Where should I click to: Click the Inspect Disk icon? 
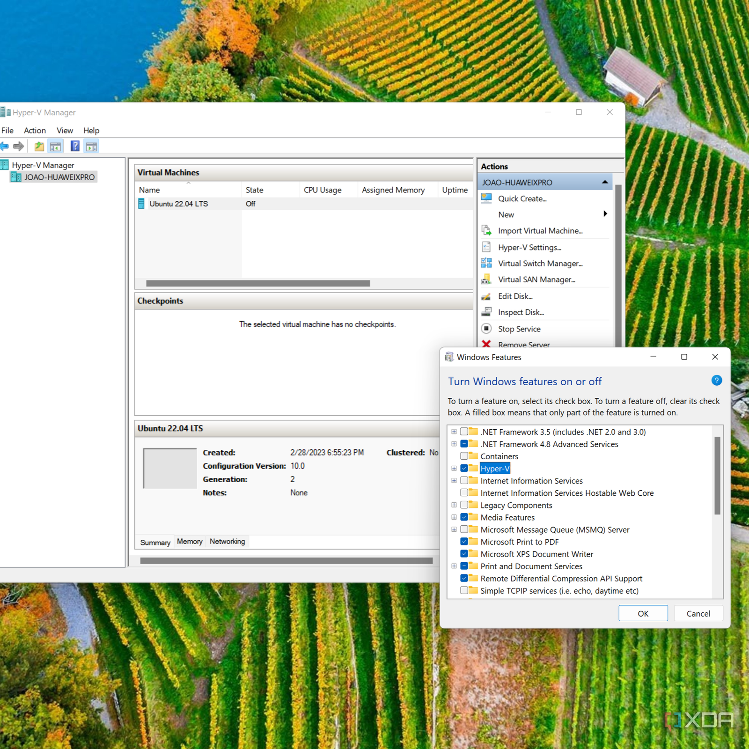[x=486, y=312]
